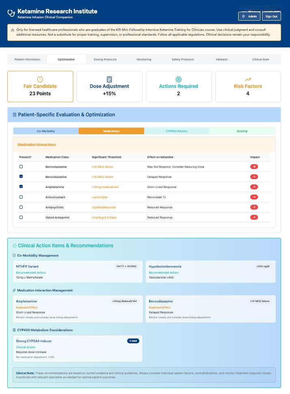
Task: Click the pill icon beside Medication Interaction Management
Action: (x=14, y=290)
